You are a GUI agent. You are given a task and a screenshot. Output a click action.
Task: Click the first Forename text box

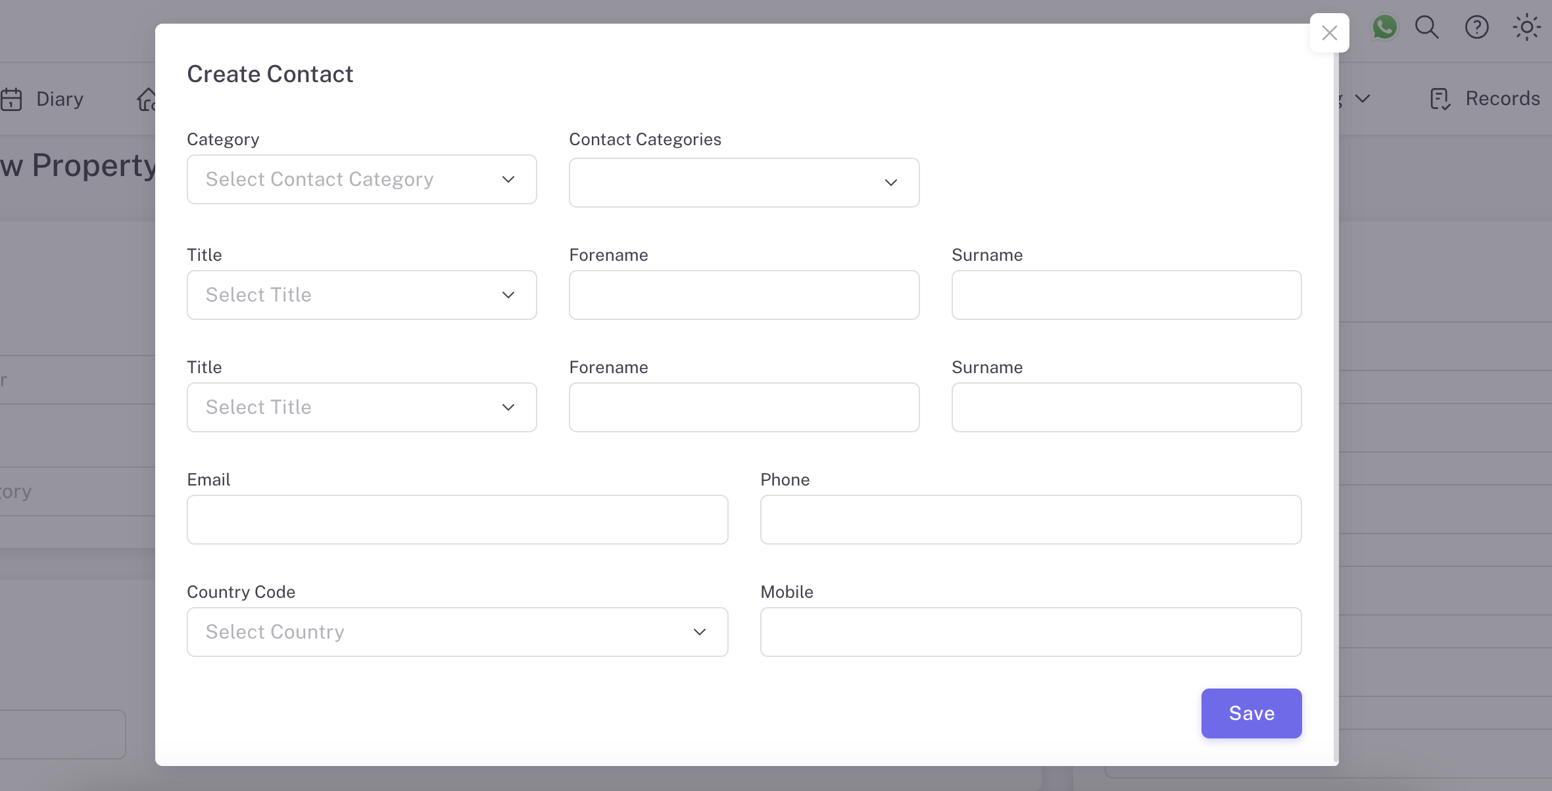pos(744,295)
